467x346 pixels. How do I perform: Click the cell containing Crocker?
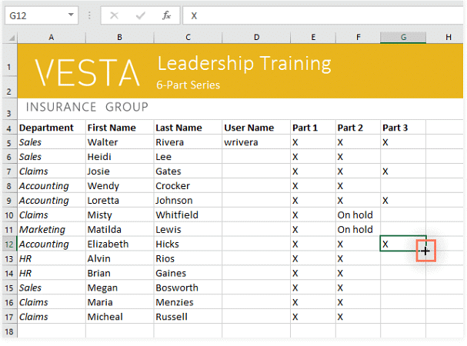(188, 186)
